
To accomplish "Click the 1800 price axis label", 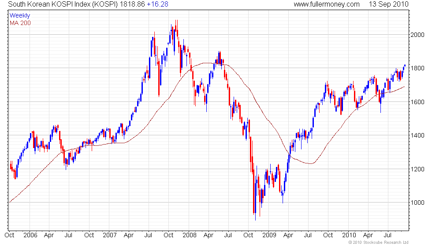I will 417,68.
